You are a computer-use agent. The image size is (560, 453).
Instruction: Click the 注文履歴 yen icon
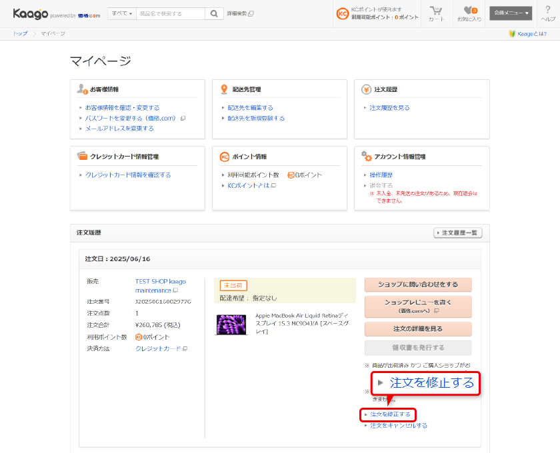tap(366, 89)
